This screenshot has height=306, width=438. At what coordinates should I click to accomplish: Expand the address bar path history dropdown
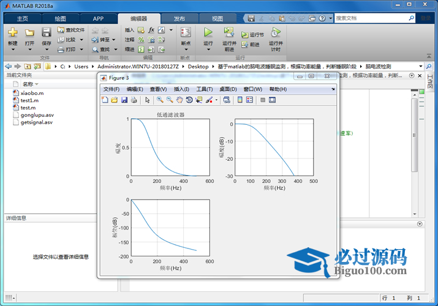point(420,66)
